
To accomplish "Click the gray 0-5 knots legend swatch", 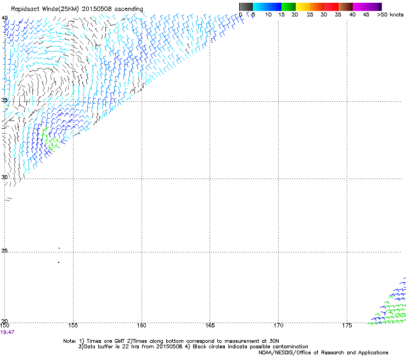I will click(x=246, y=7).
